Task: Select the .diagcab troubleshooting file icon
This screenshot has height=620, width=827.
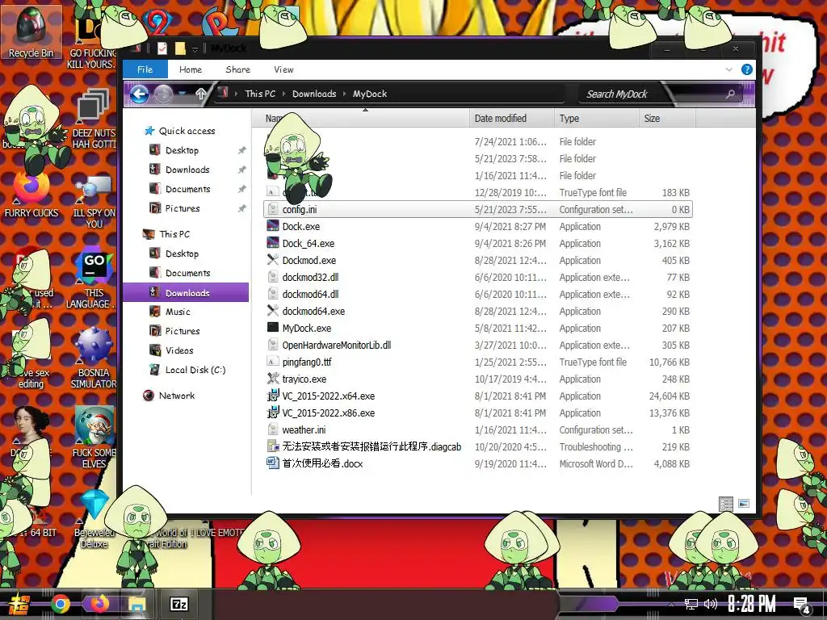Action: [x=273, y=446]
